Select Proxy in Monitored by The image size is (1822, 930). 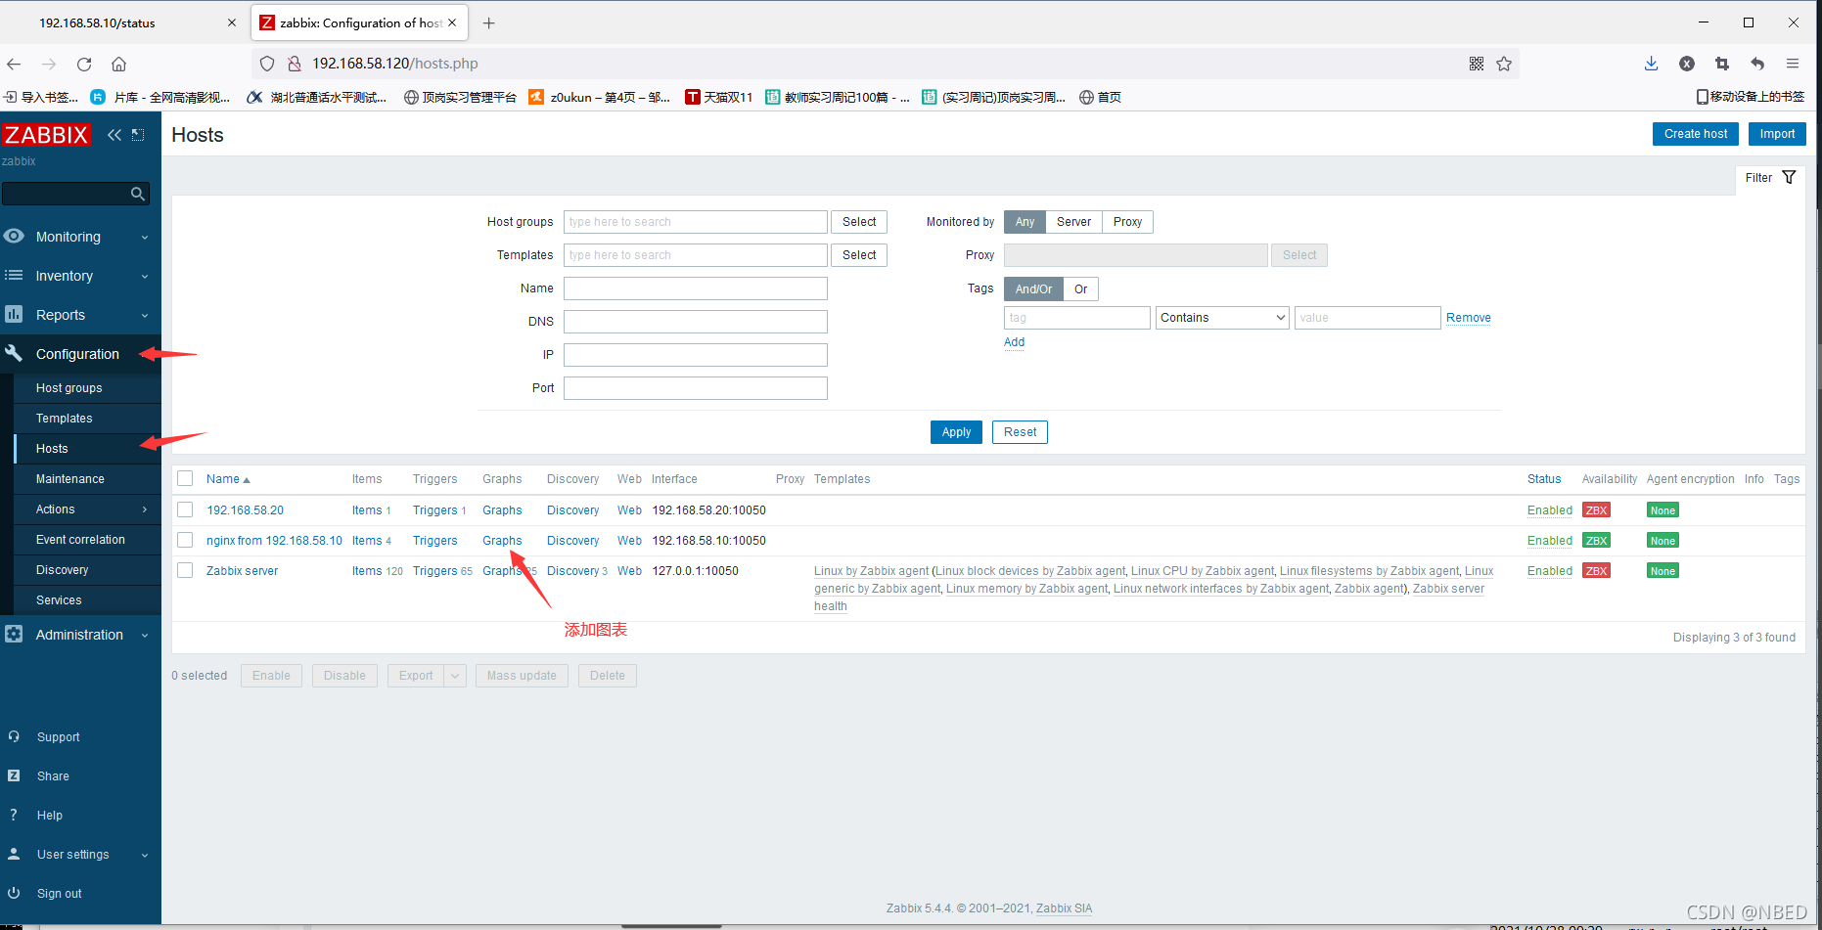pos(1127,222)
